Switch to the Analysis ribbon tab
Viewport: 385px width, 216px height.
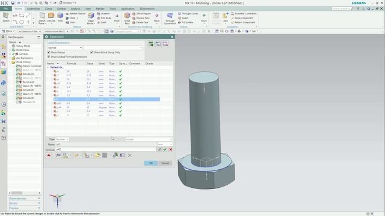coord(75,8)
